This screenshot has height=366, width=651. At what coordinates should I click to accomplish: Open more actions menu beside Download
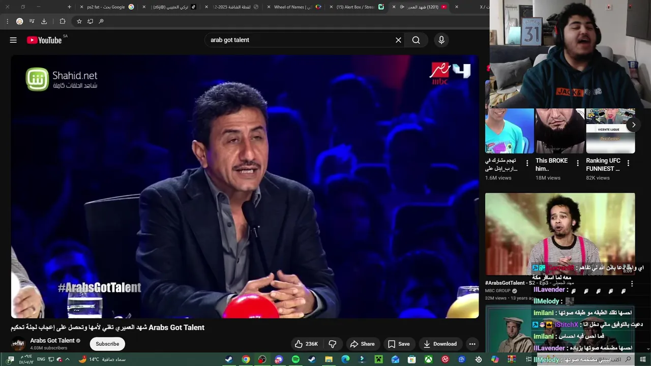[472, 344]
